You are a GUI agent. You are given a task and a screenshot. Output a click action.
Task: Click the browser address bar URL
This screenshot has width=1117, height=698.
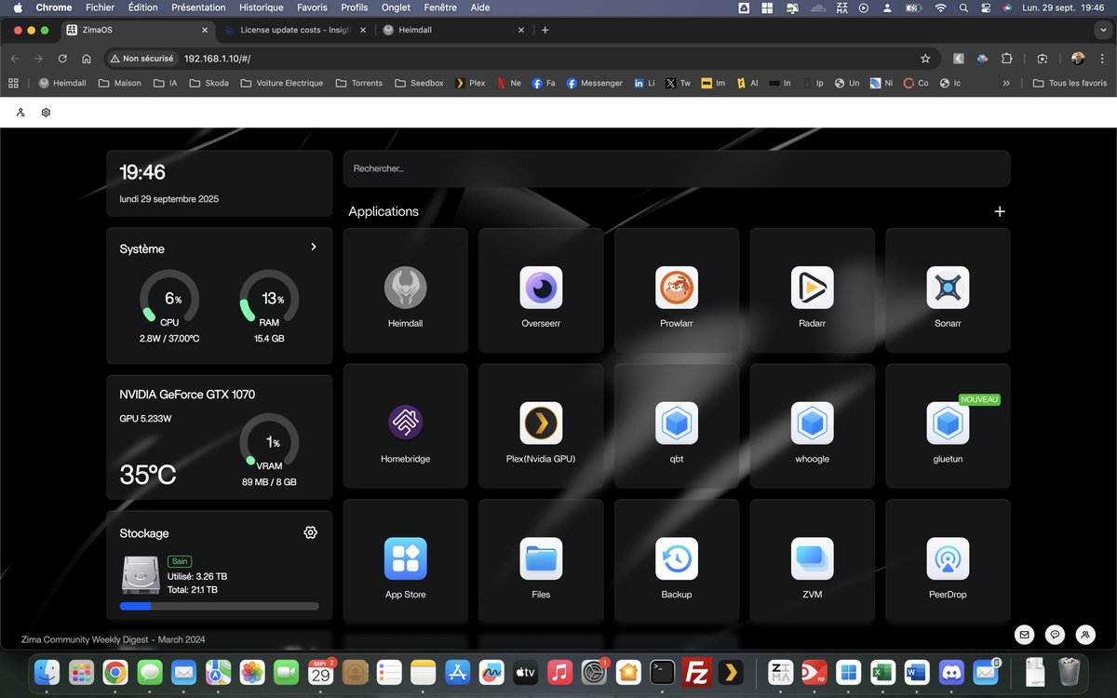[x=217, y=59]
